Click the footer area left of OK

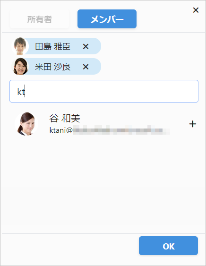tap(69, 246)
